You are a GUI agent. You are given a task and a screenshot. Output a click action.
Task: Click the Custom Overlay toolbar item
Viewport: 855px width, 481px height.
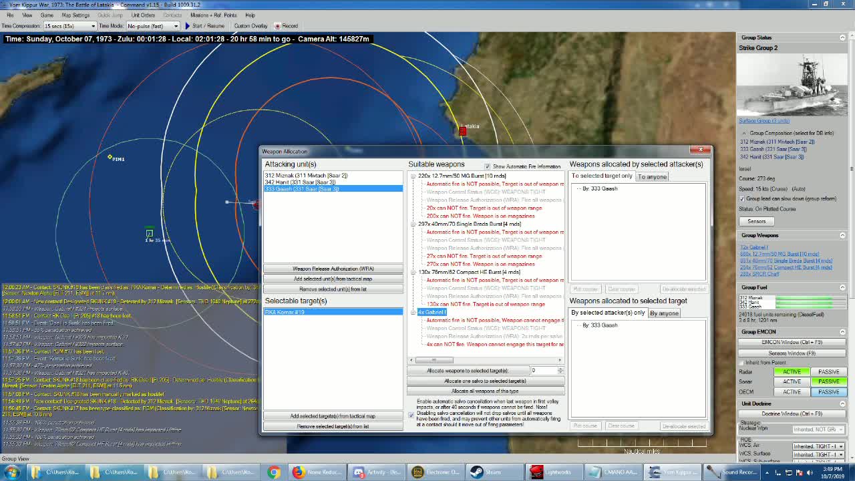point(250,26)
